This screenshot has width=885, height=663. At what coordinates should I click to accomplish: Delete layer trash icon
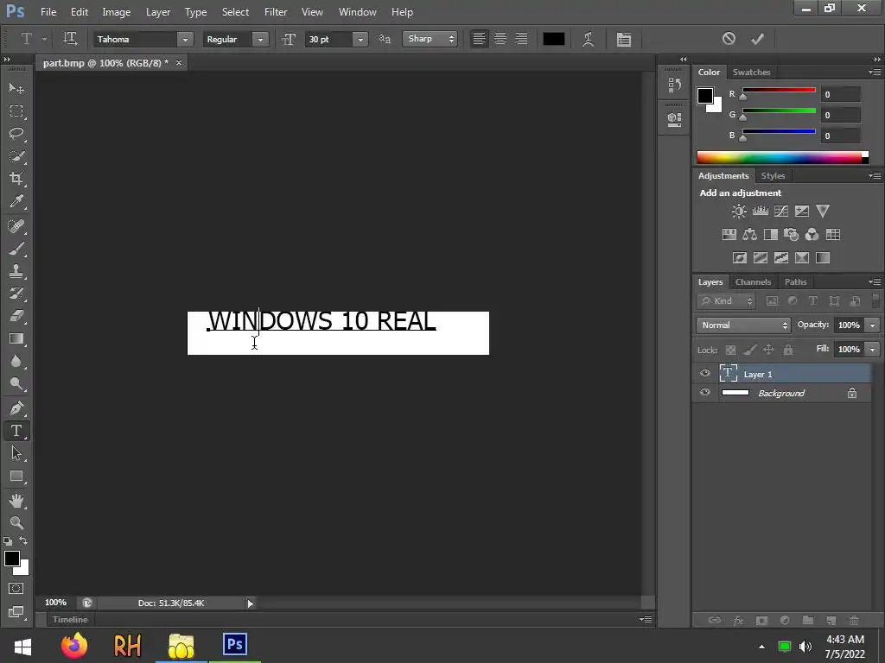(854, 620)
